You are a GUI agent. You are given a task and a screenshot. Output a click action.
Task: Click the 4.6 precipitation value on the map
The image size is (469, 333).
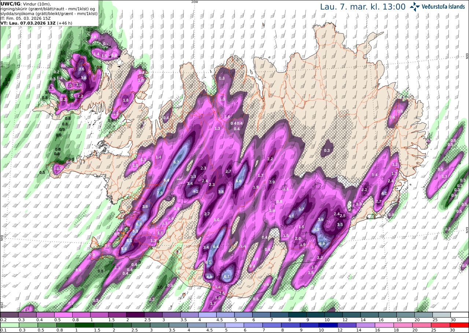[291, 216]
